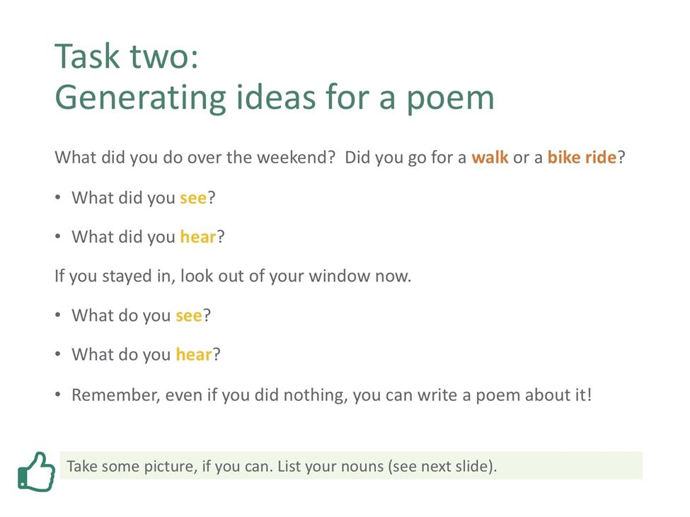Click the 'Task two:' title line
Viewport: 690px width, 517px height.
click(x=127, y=57)
